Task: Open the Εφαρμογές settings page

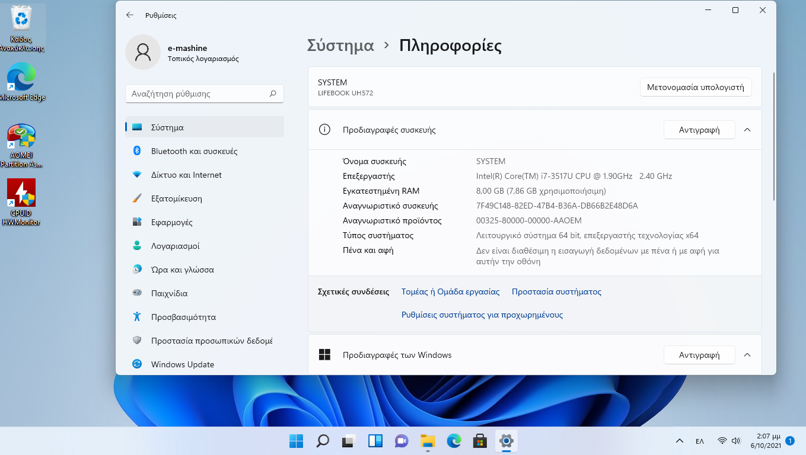Action: [205, 222]
